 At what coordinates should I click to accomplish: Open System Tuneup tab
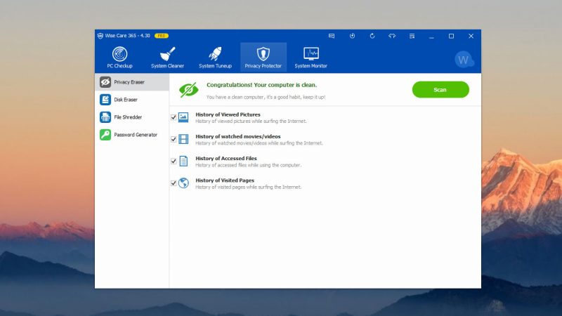215,58
